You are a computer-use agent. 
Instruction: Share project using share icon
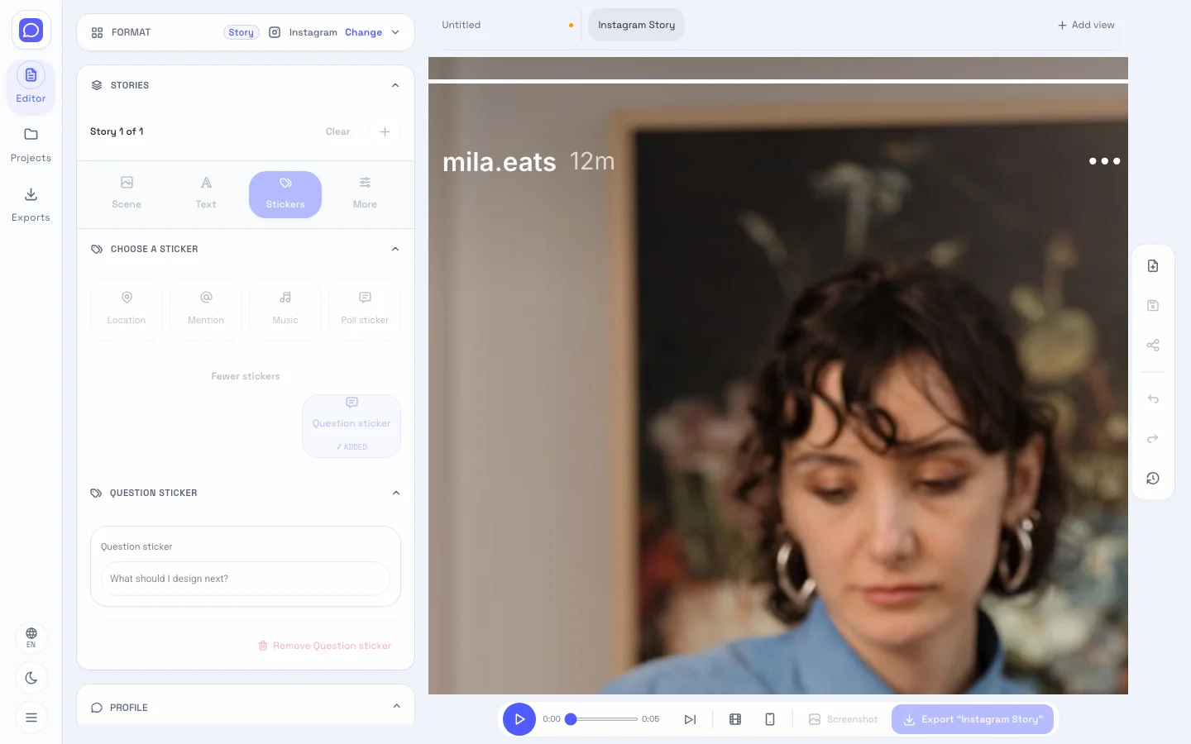(1153, 346)
